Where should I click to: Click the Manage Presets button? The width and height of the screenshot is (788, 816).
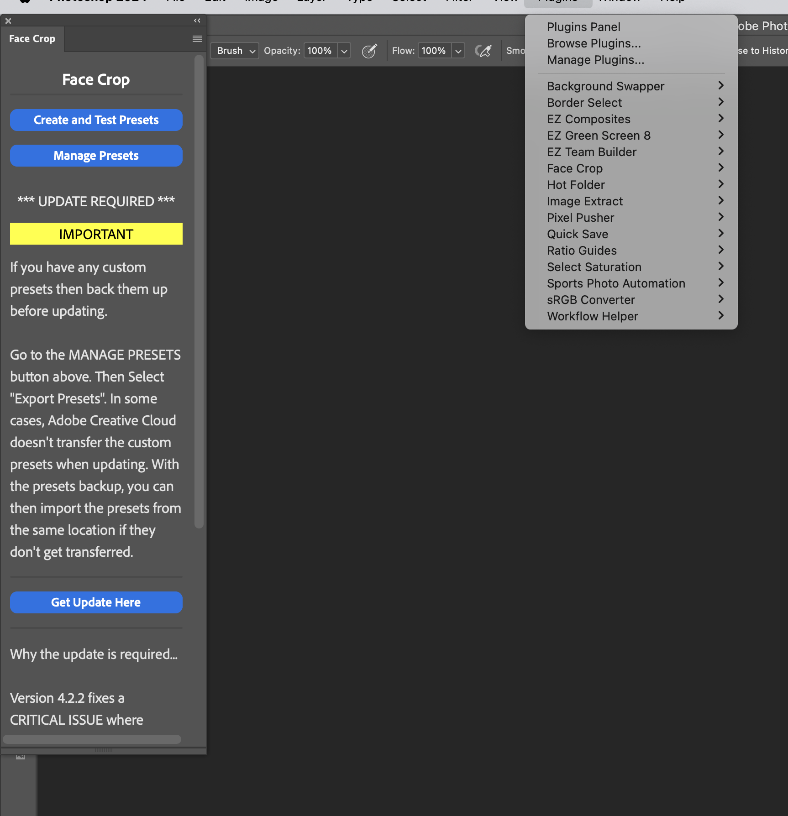[x=96, y=156]
